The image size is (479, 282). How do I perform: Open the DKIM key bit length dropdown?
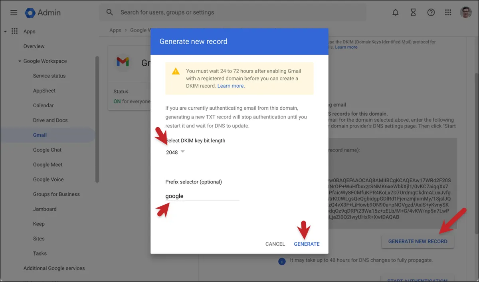(x=176, y=152)
